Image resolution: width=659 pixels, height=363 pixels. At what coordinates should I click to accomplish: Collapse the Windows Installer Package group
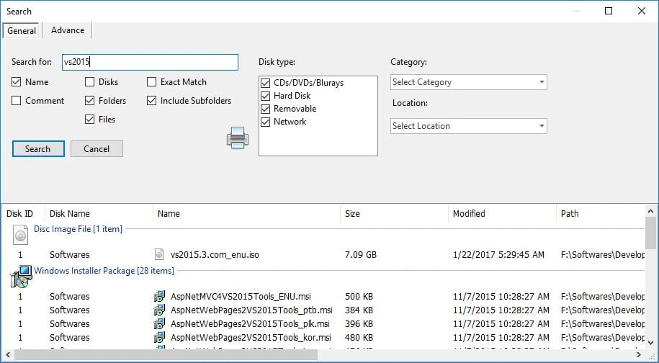coord(104,271)
